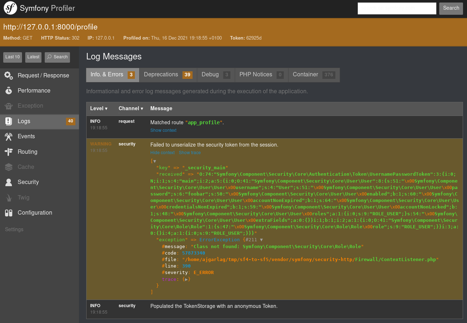Viewport: 467px width, 323px height.
Task: Click the Latest button
Action: pos(33,57)
